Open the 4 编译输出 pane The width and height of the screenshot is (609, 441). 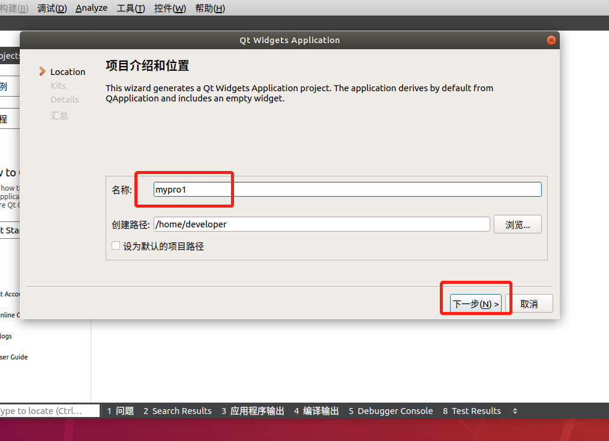(x=316, y=411)
